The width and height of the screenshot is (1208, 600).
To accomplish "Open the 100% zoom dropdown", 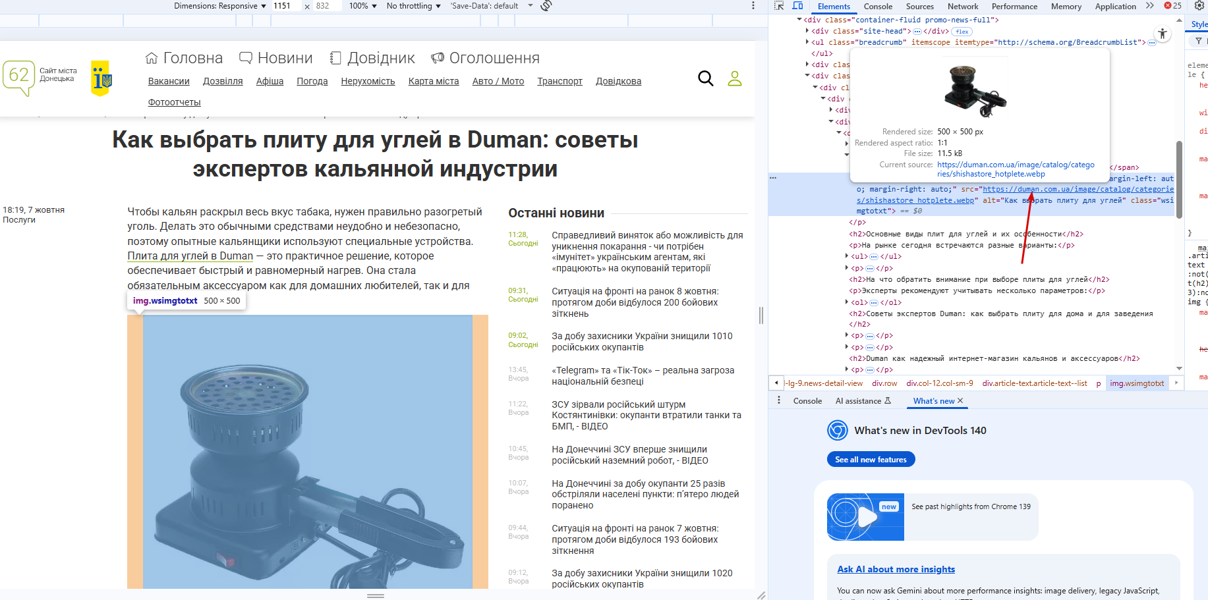I will click(363, 6).
